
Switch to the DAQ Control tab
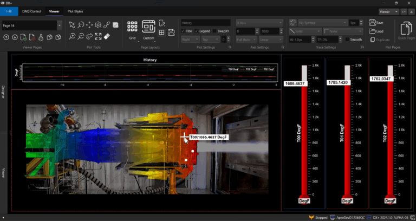pyautogui.click(x=31, y=11)
